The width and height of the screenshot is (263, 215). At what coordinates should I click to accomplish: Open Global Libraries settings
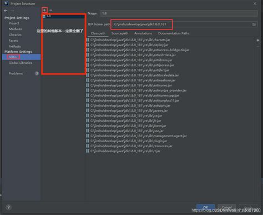[x=21, y=63]
